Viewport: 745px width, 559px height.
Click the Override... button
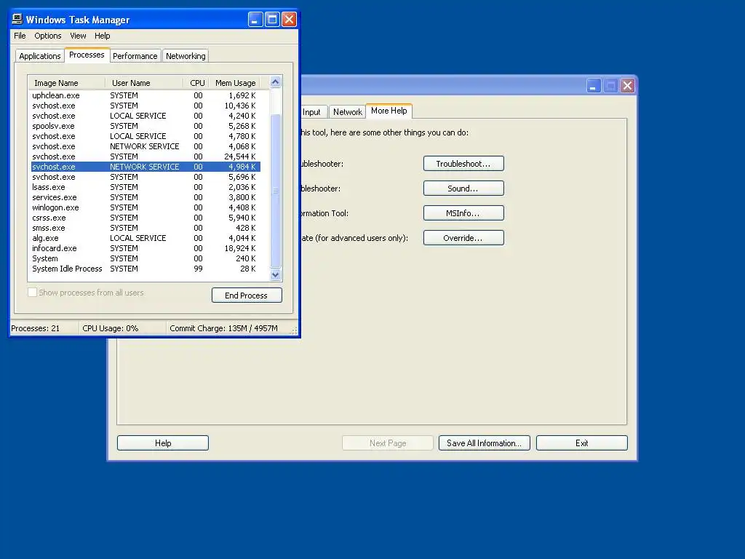pyautogui.click(x=463, y=238)
